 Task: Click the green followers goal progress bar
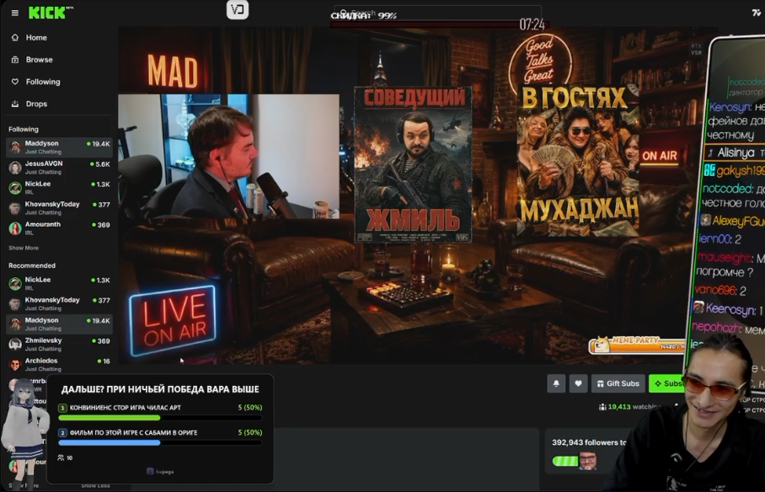click(565, 461)
